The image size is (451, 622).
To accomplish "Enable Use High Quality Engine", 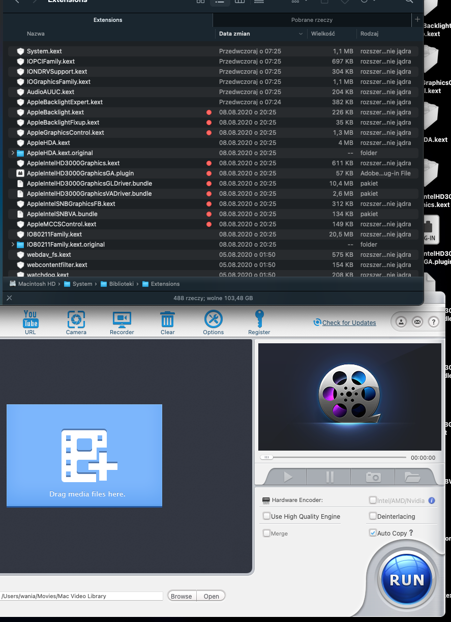I will [266, 516].
